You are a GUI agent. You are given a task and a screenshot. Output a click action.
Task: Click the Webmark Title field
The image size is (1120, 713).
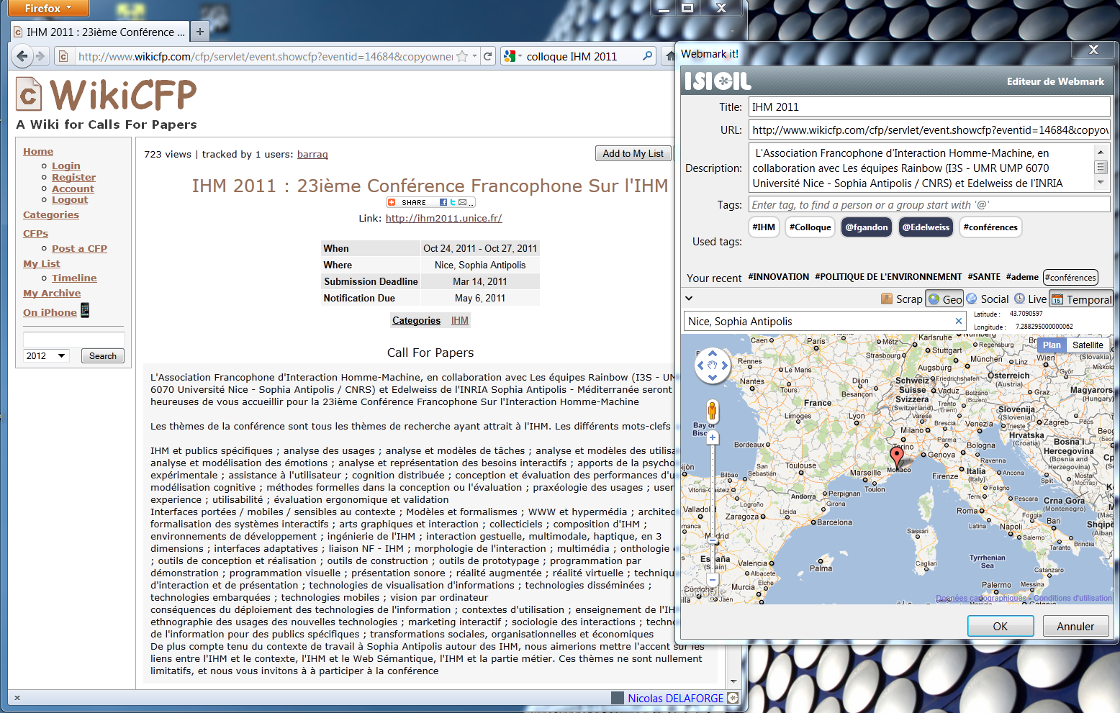tap(929, 106)
